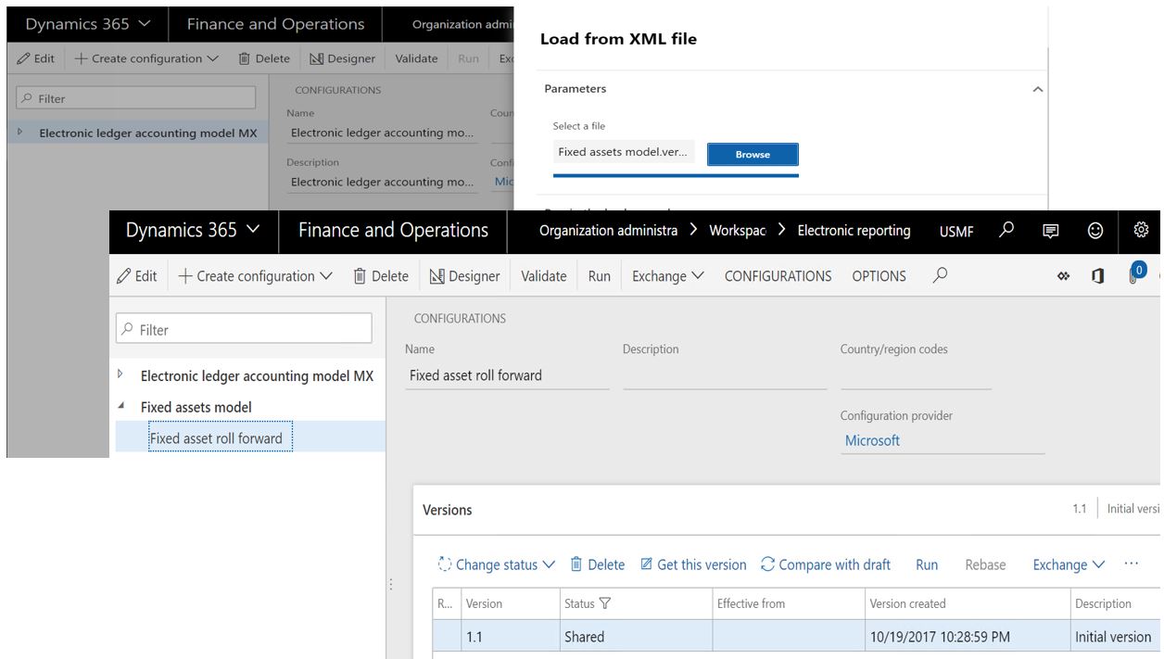Viewport: 1164px width, 659px height.
Task: Switch to the OPTIONS tab
Action: pyautogui.click(x=879, y=275)
